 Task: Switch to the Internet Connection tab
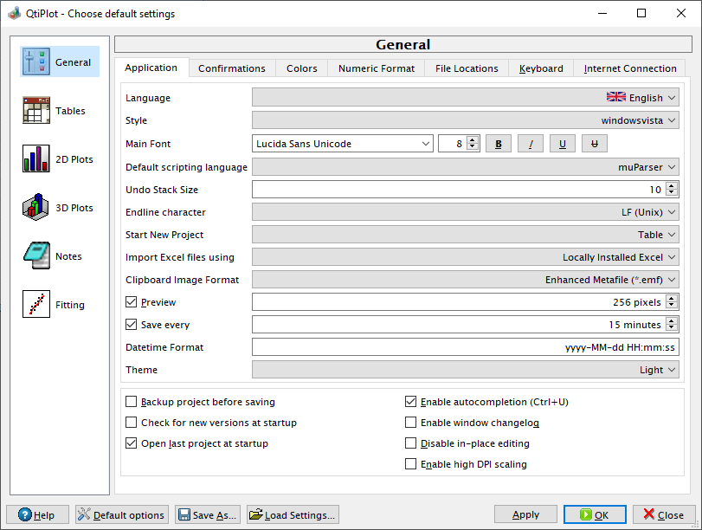629,68
